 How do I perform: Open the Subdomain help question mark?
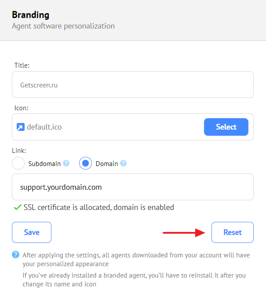pyautogui.click(x=66, y=163)
